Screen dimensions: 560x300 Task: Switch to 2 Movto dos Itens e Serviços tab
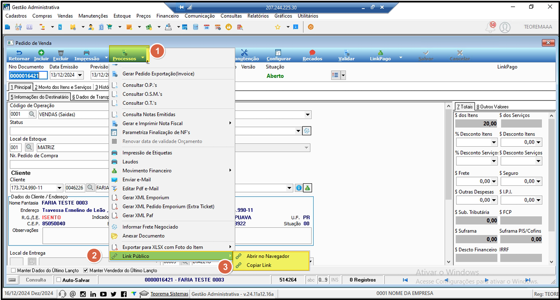point(63,87)
